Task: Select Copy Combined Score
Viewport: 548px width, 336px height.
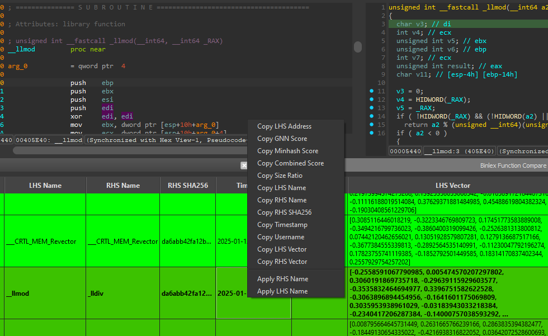Action: pyautogui.click(x=290, y=163)
